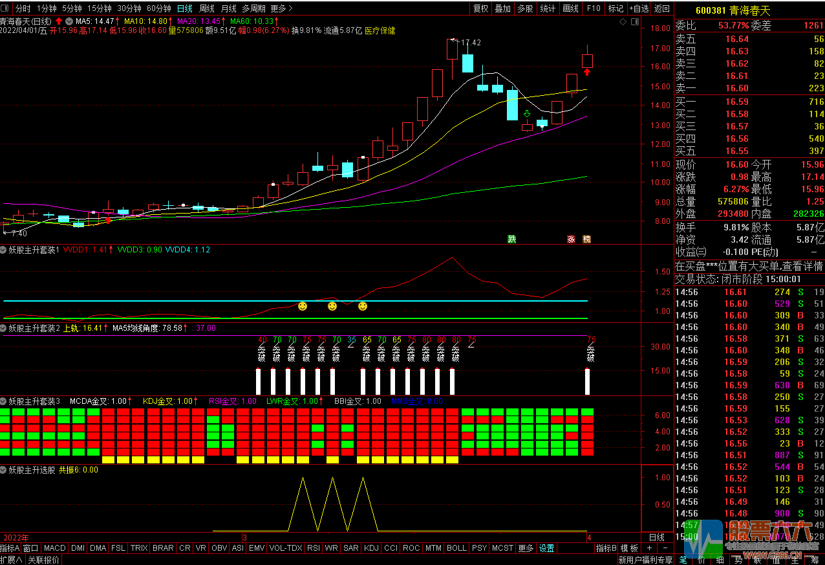
Task: Click the red up-arrow next to 青海春天(日线)
Action: coord(59,21)
